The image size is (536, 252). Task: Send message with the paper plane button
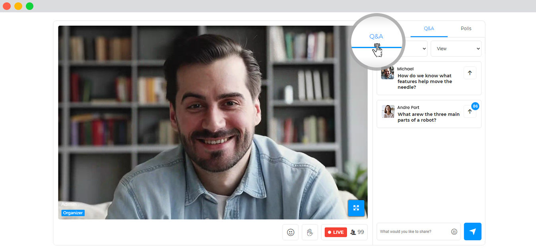point(472,231)
